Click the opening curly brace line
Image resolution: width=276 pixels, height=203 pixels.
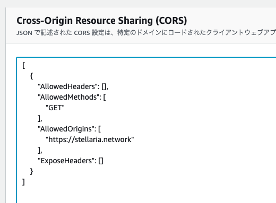[x=31, y=76]
